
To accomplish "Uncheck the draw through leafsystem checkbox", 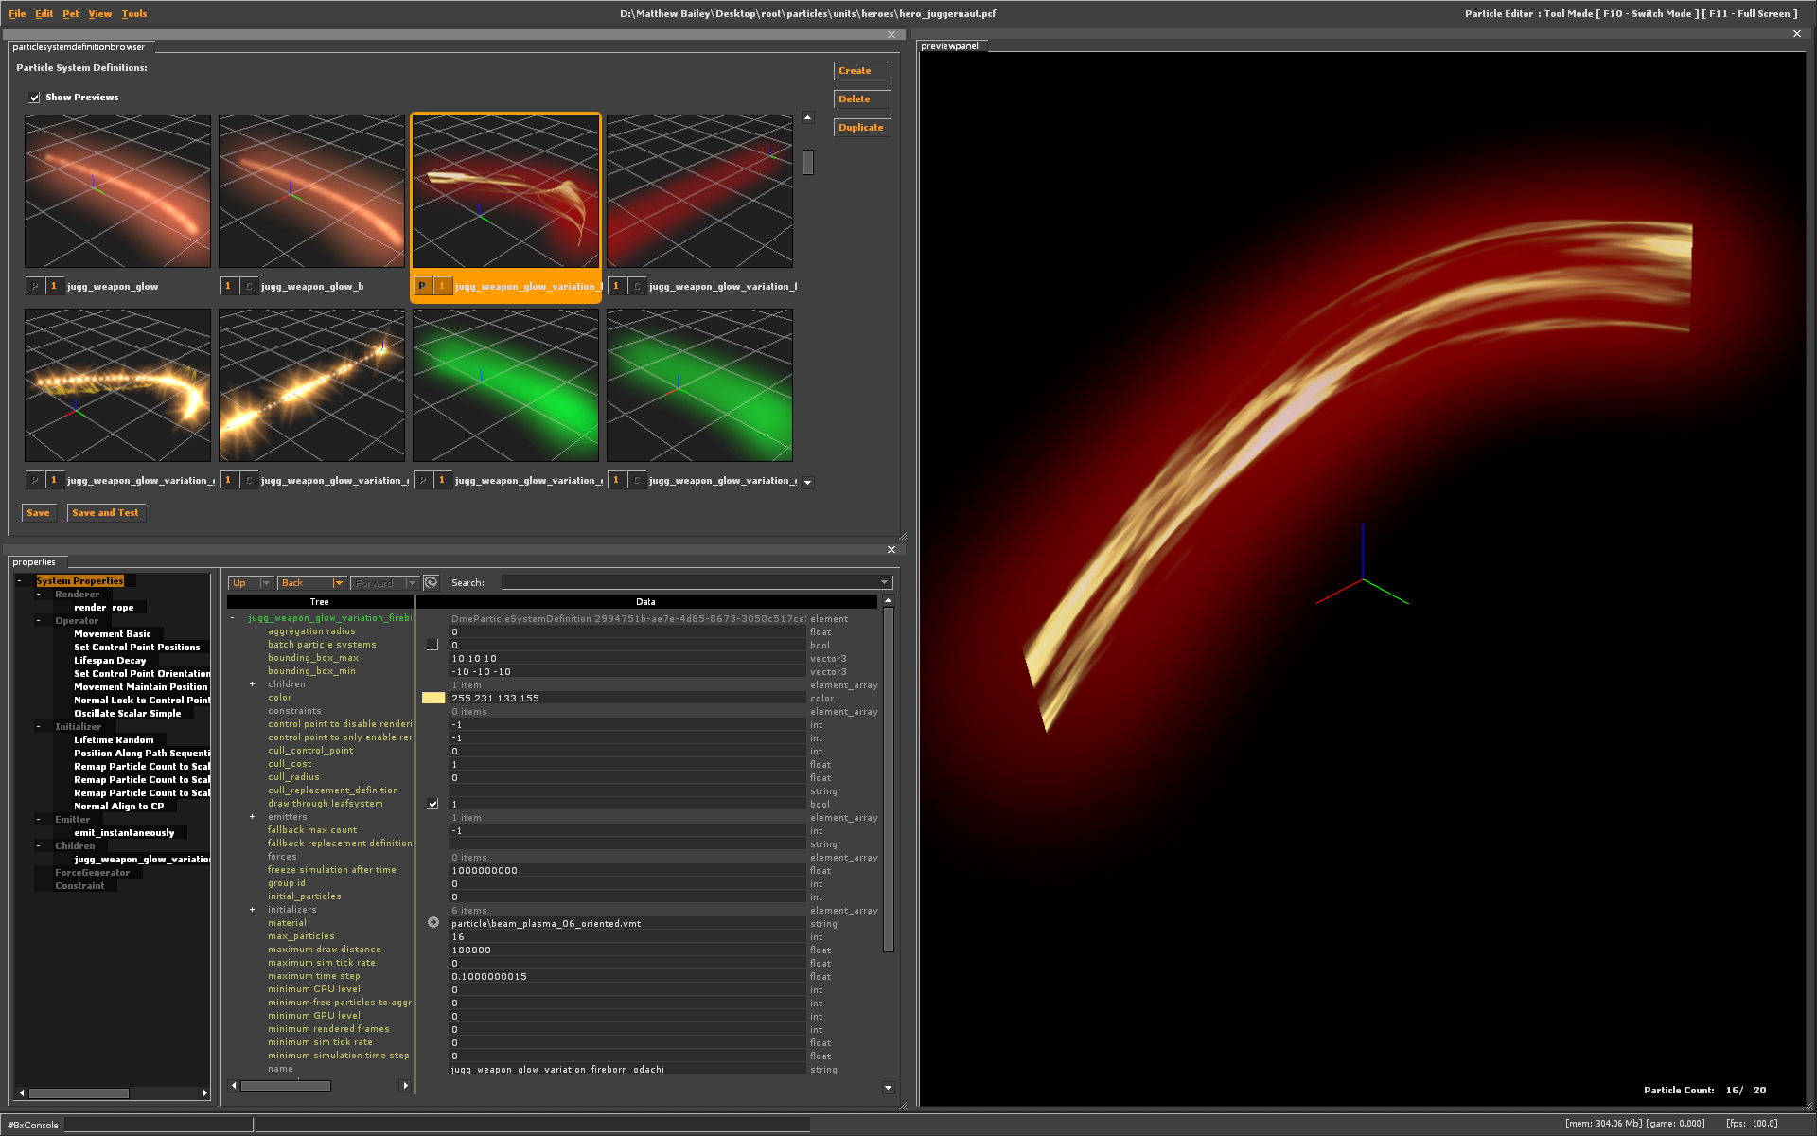I will pos(432,804).
